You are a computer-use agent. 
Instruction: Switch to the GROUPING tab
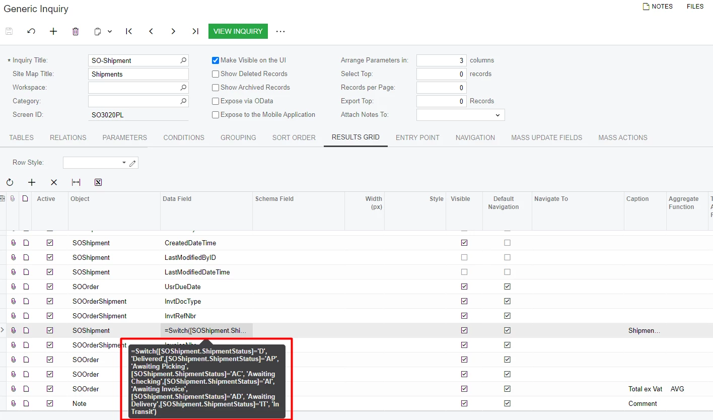click(x=238, y=137)
